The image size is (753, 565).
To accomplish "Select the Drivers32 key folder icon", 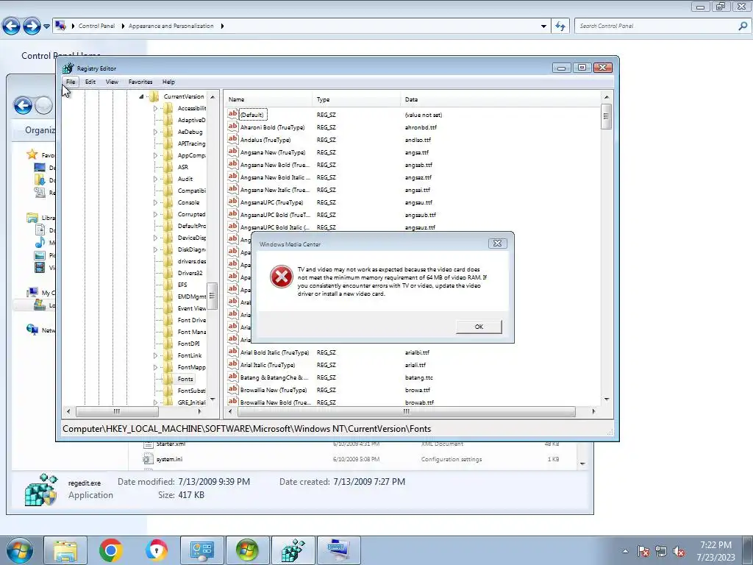I will click(168, 273).
